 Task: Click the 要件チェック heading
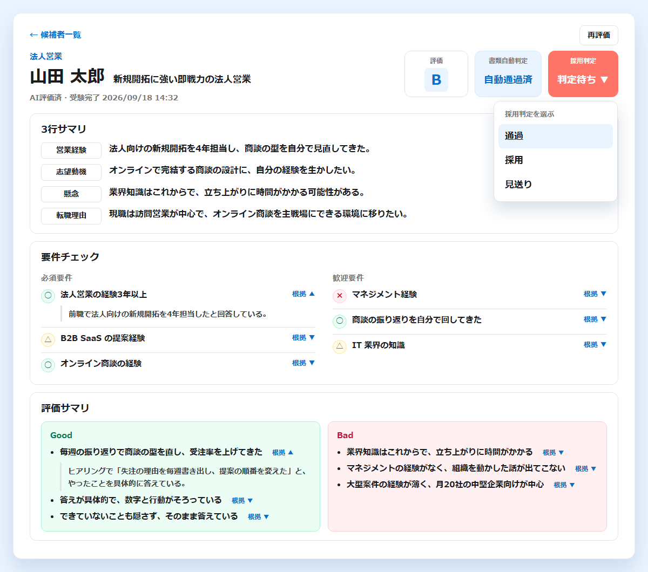tap(70, 257)
